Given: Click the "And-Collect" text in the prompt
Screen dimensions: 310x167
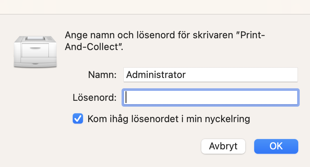Looking at the screenshot, I should coord(92,47).
